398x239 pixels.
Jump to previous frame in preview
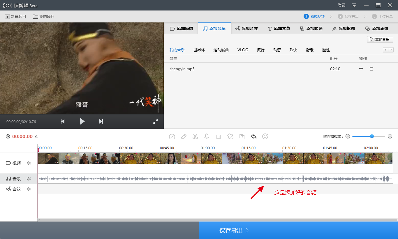click(x=63, y=122)
